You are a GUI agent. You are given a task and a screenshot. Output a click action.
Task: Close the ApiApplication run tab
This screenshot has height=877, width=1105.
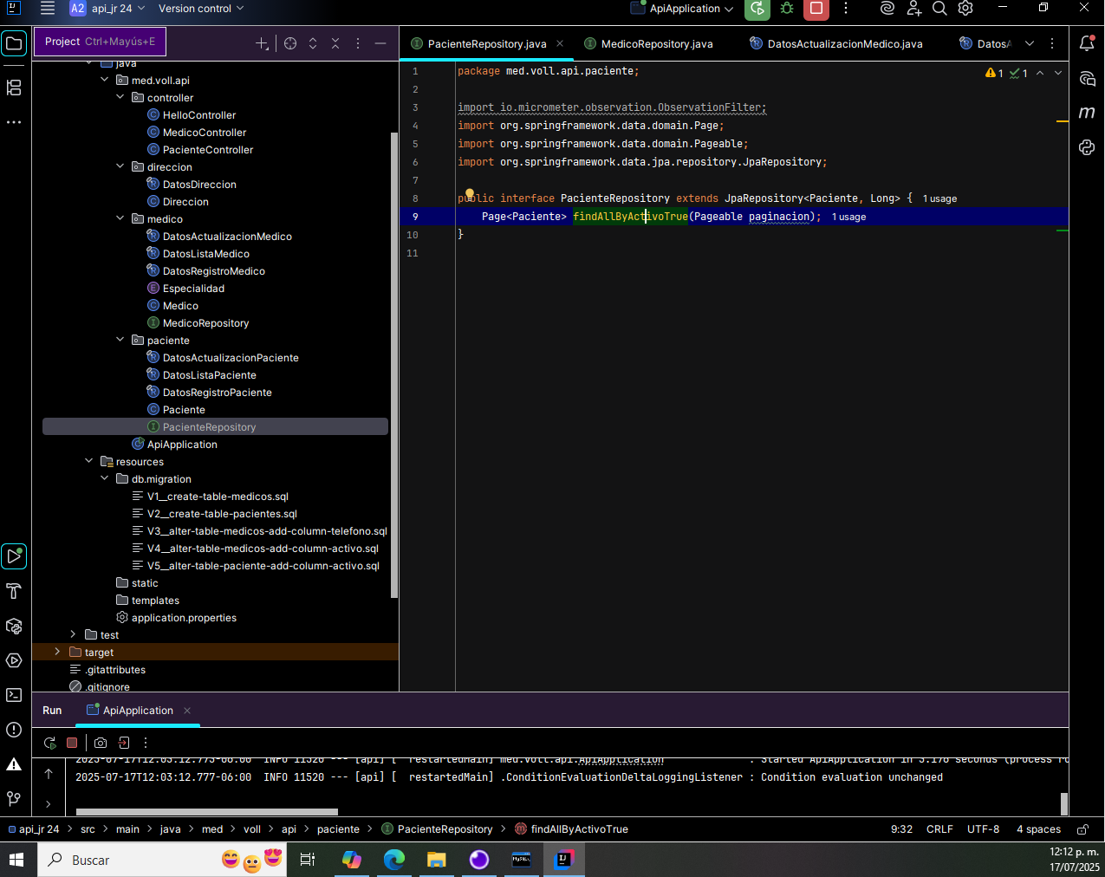click(187, 711)
